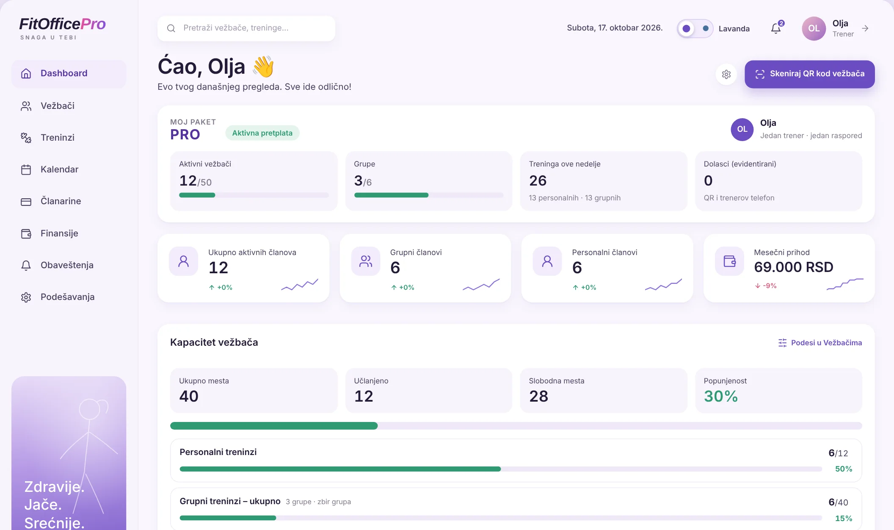Viewport: 894px width, 530px height.
Task: Click the Mesečni prihod trend sparkline
Action: click(844, 284)
